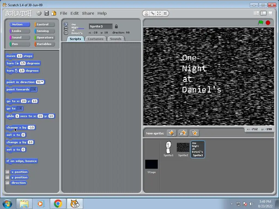Show hidden system tray icons

[x=232, y=204]
